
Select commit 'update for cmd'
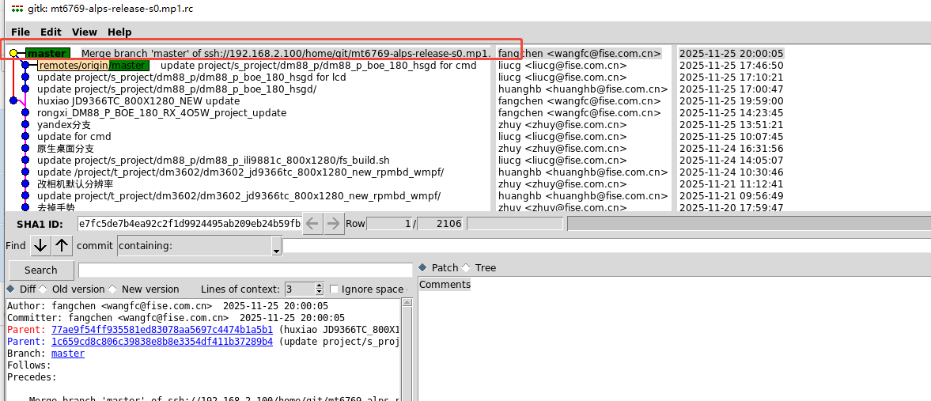pyautogui.click(x=74, y=137)
